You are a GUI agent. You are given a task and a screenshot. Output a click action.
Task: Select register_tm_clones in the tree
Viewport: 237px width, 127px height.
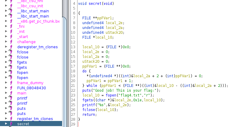(x=35, y=119)
